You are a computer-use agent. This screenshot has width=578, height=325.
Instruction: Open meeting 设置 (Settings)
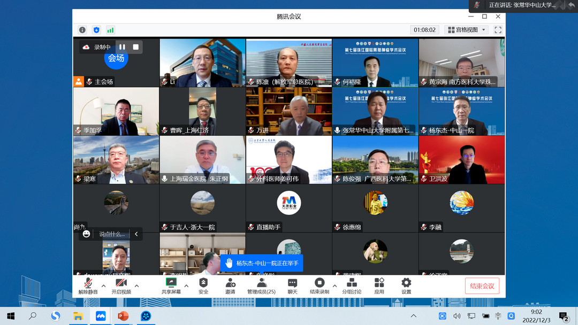[406, 285]
